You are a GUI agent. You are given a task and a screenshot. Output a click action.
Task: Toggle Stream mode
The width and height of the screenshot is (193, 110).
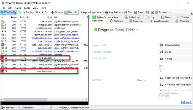tap(57, 12)
